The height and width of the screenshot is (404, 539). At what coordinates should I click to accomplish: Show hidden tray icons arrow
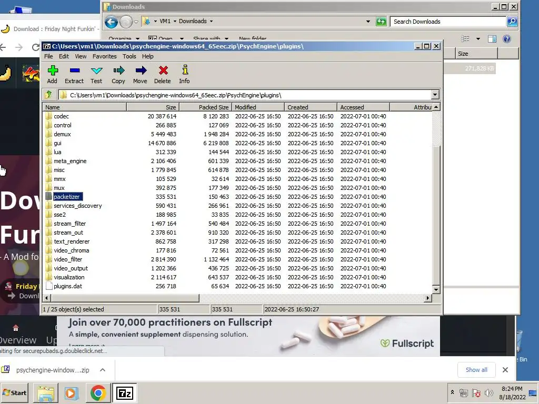(452, 392)
